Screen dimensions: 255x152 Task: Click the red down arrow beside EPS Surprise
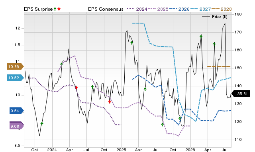click(59, 9)
